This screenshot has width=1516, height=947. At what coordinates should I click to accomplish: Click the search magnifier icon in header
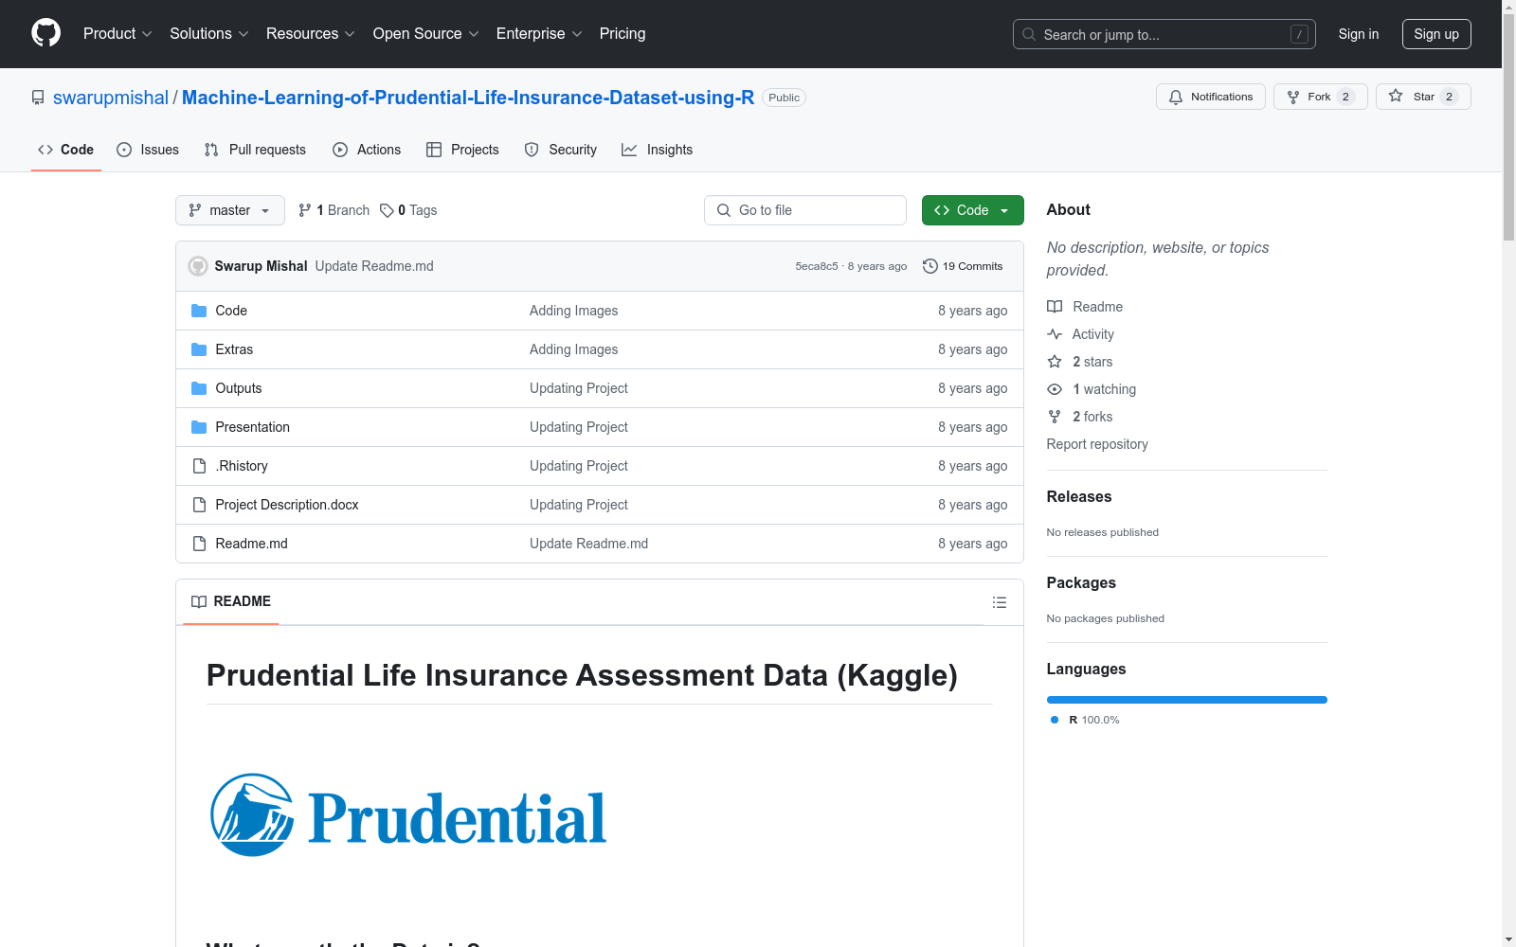(1029, 34)
